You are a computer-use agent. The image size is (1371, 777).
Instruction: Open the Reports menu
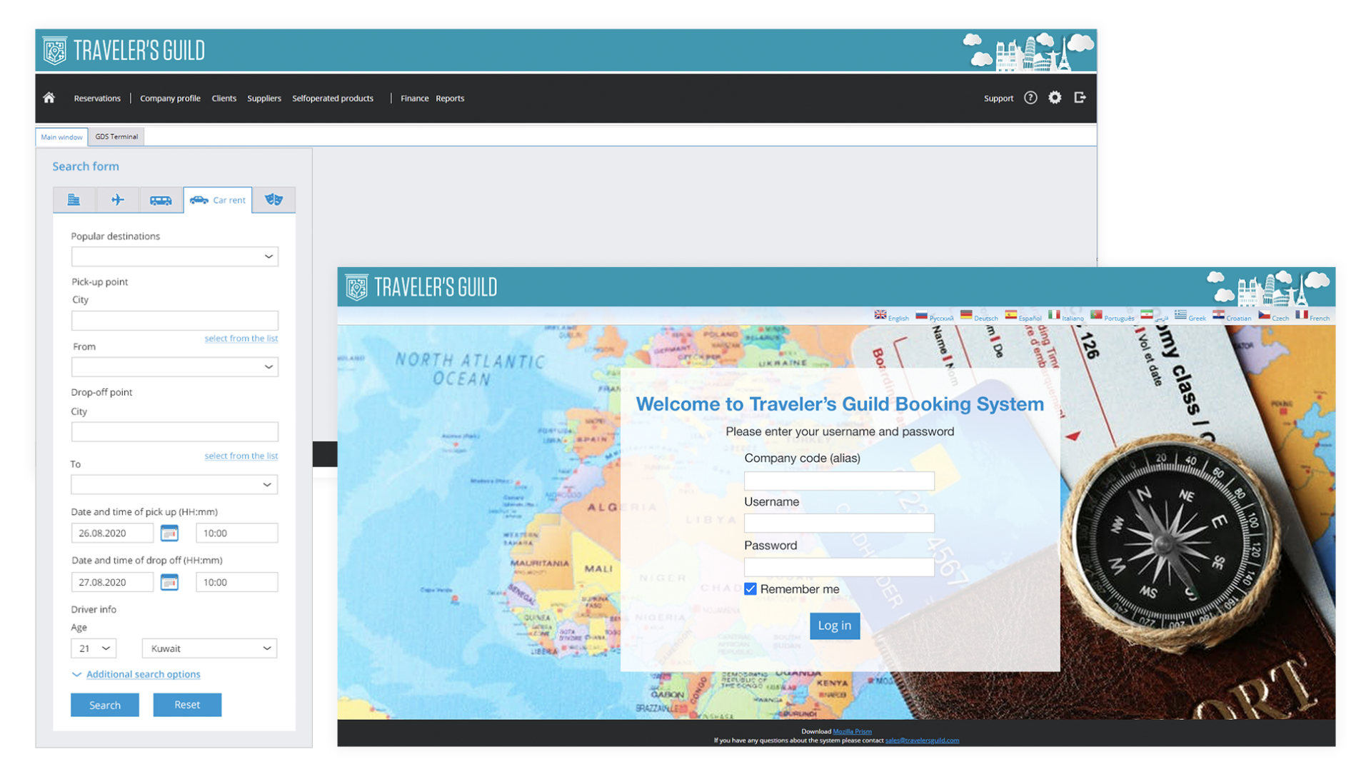point(450,99)
